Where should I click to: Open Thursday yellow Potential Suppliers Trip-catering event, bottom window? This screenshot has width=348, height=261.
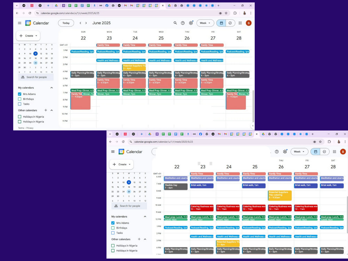point(280,195)
